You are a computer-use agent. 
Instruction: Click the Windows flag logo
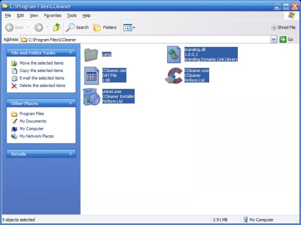point(291,15)
